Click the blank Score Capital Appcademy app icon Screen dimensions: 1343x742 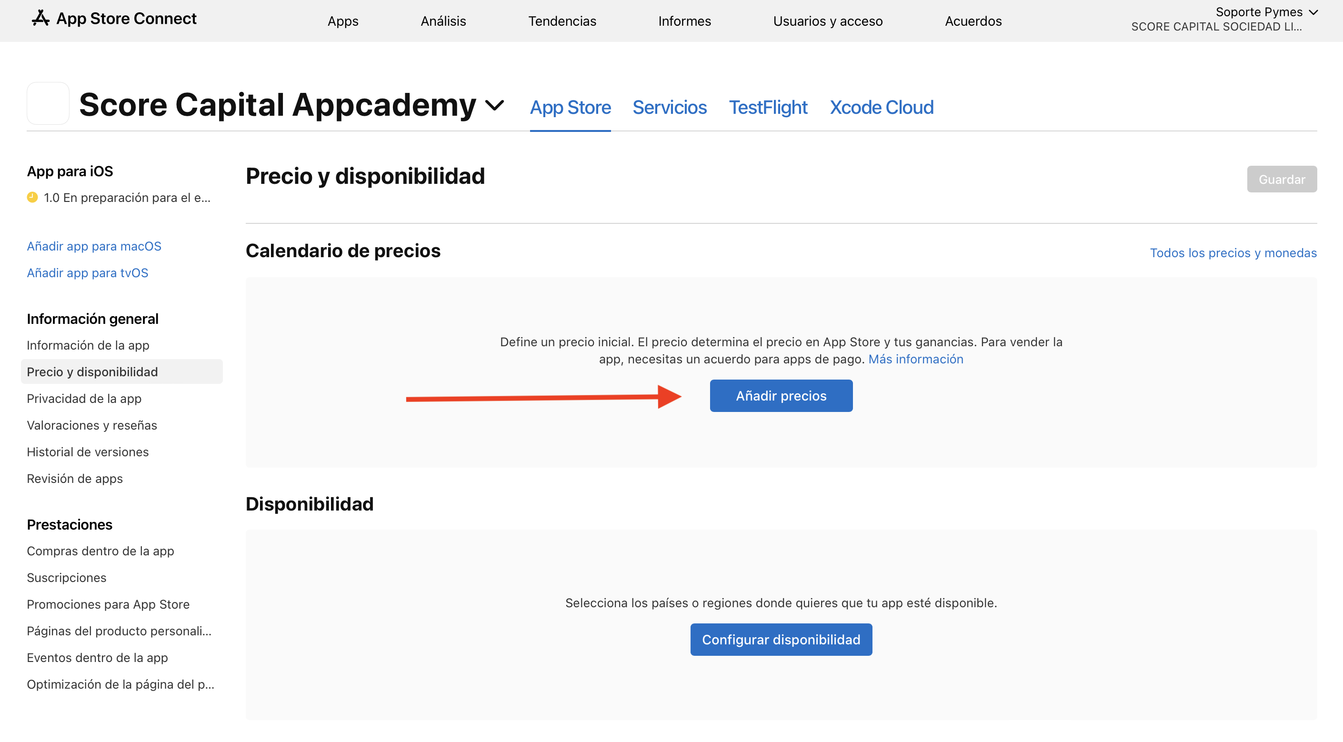pyautogui.click(x=48, y=103)
